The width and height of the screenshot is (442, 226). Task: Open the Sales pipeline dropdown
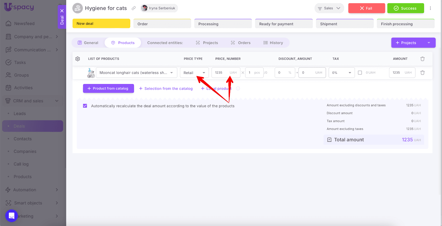coord(329,8)
